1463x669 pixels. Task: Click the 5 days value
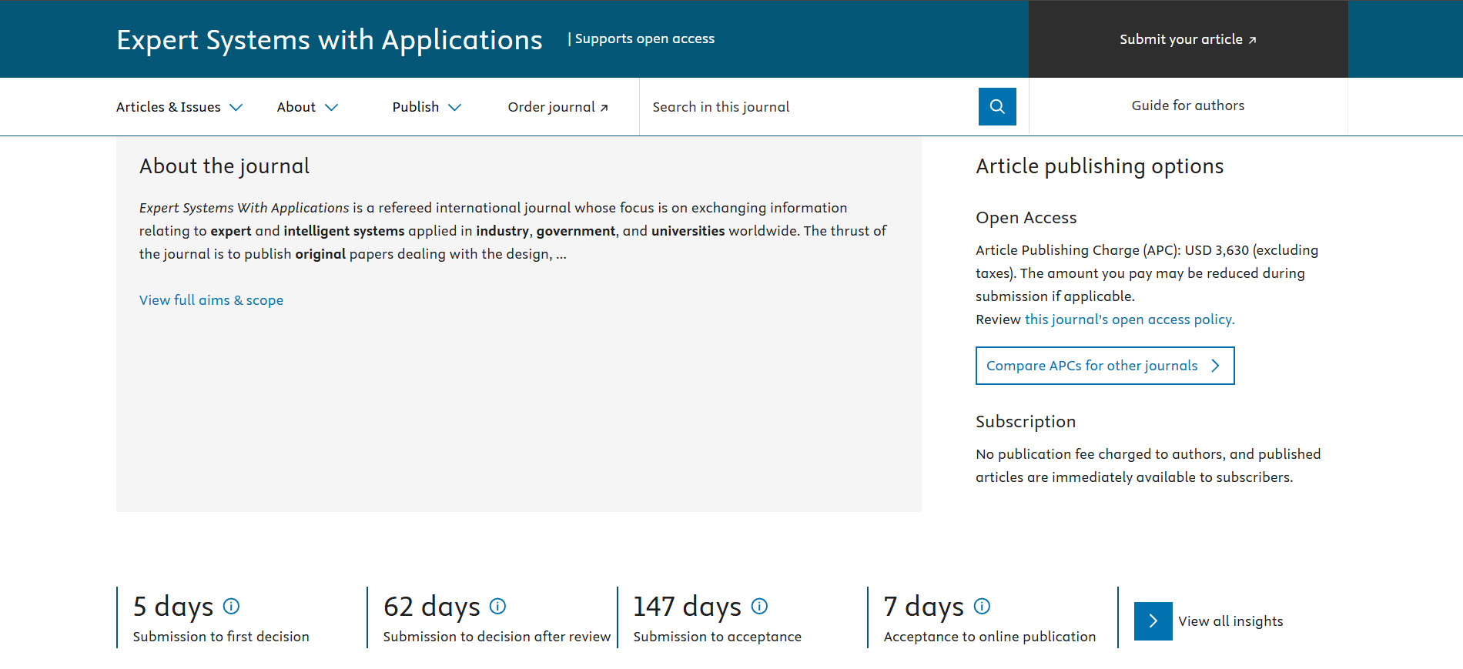coord(173,607)
